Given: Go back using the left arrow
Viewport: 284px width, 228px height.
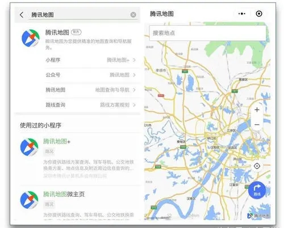Looking at the screenshot, I should 22,15.
